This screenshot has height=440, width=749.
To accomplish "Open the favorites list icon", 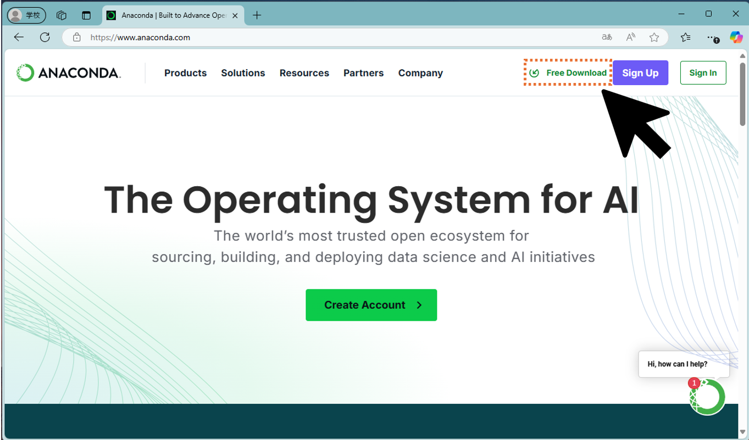I will (685, 37).
